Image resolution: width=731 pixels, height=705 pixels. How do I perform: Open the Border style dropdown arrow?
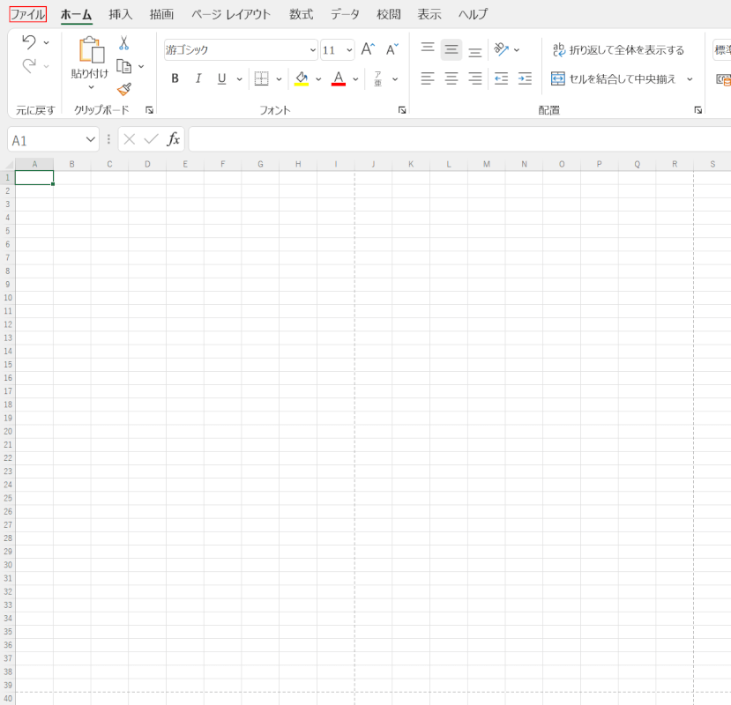click(x=278, y=78)
